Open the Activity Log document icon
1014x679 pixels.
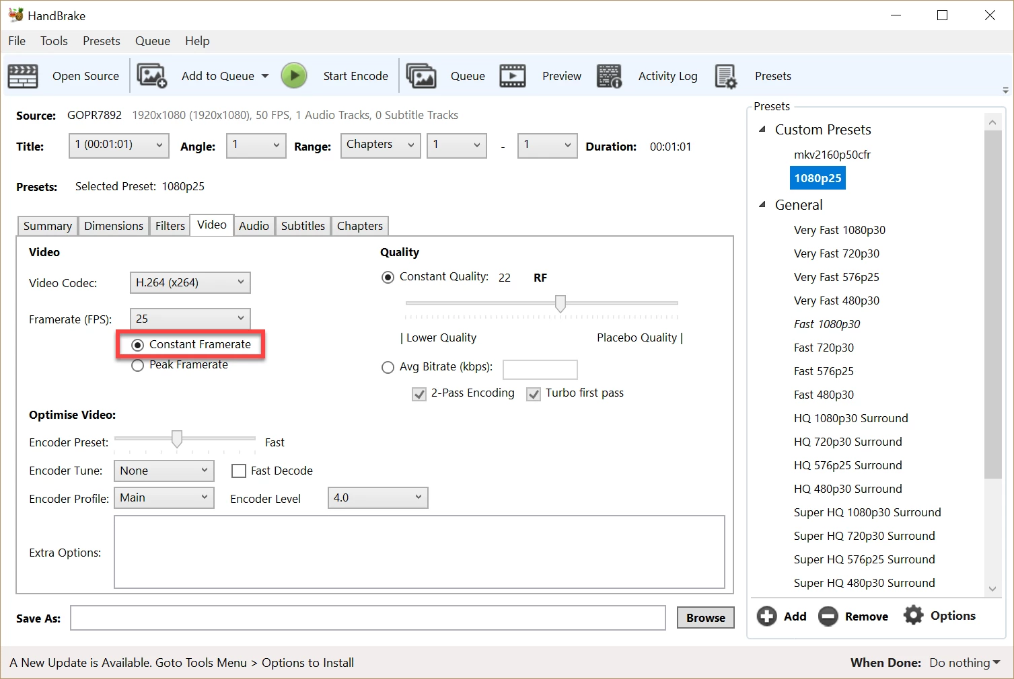(x=610, y=76)
